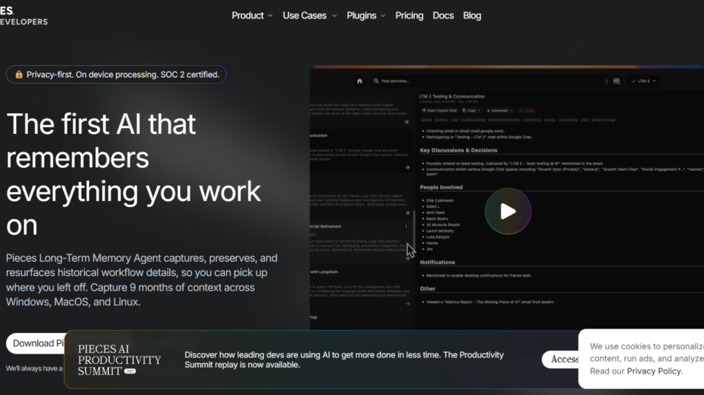
Task: Open the LTM-2 model selector dropdown
Action: click(x=643, y=81)
